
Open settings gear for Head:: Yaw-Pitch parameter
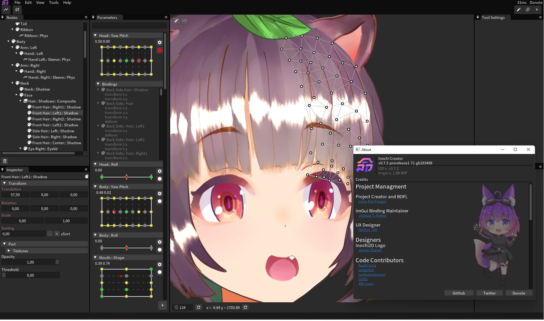(x=160, y=43)
